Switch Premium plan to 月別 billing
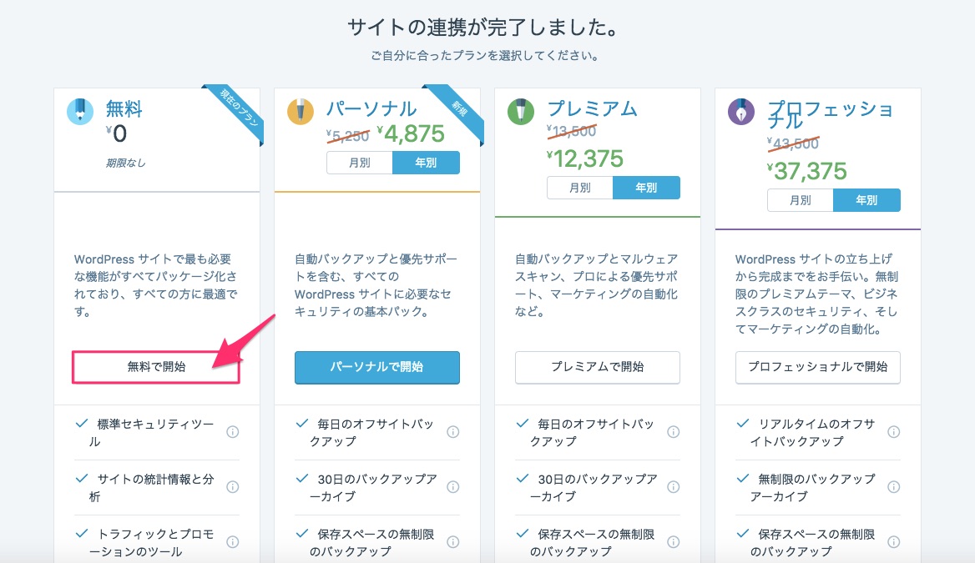The image size is (975, 563). (580, 188)
